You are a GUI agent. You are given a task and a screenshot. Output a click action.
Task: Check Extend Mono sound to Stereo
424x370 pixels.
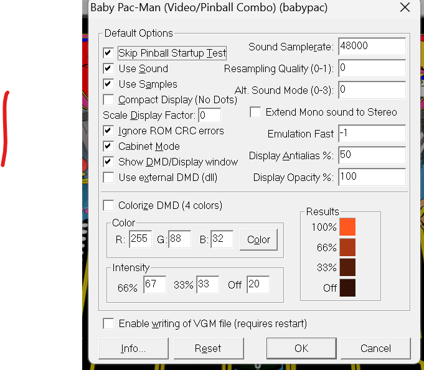255,112
